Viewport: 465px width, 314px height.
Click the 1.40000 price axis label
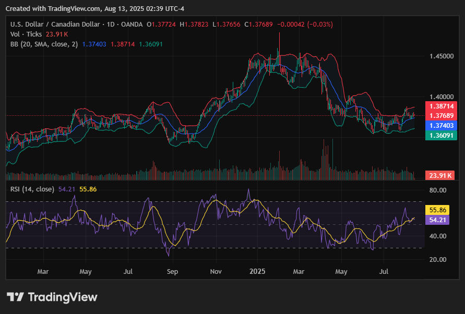tap(442, 96)
